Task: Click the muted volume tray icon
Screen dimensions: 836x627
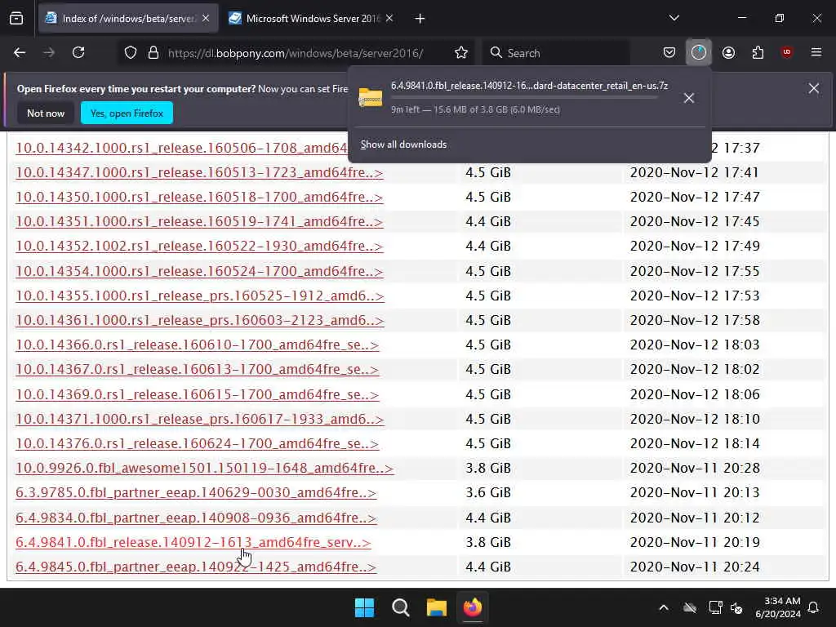Action: pos(737,607)
